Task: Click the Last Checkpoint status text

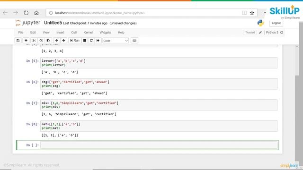Action: (85, 23)
